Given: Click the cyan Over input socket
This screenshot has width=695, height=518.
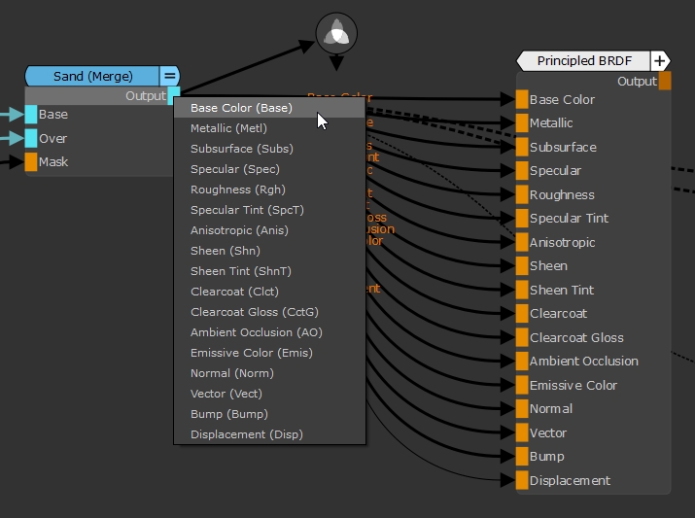Looking at the screenshot, I should pos(31,138).
